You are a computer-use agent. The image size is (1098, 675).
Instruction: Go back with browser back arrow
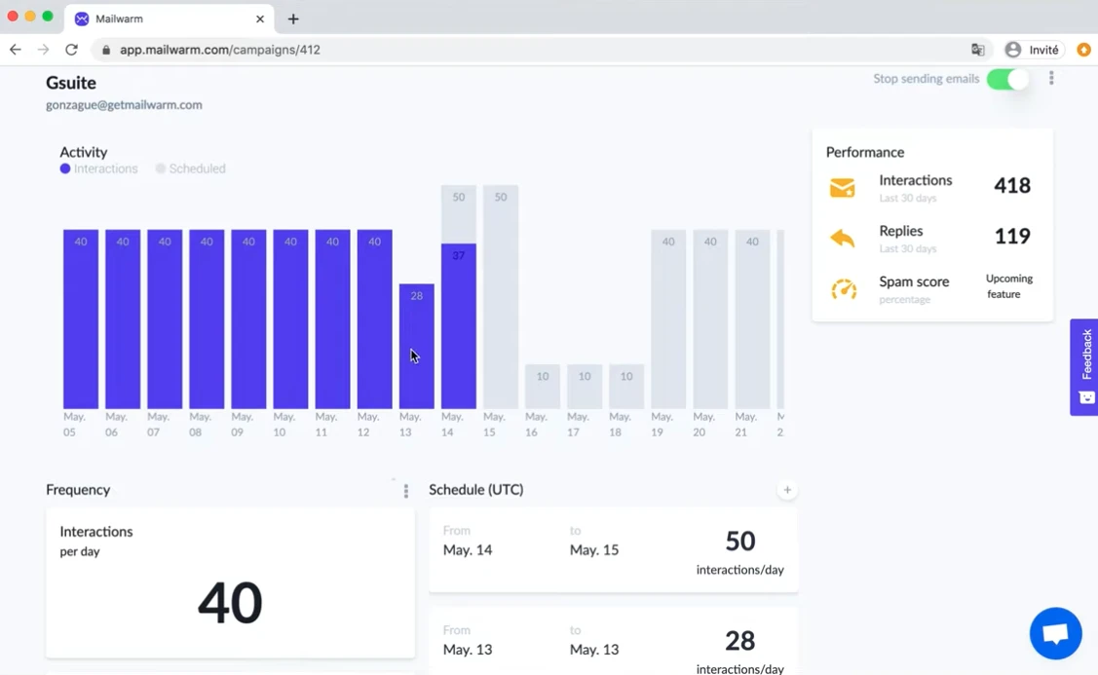coord(16,50)
